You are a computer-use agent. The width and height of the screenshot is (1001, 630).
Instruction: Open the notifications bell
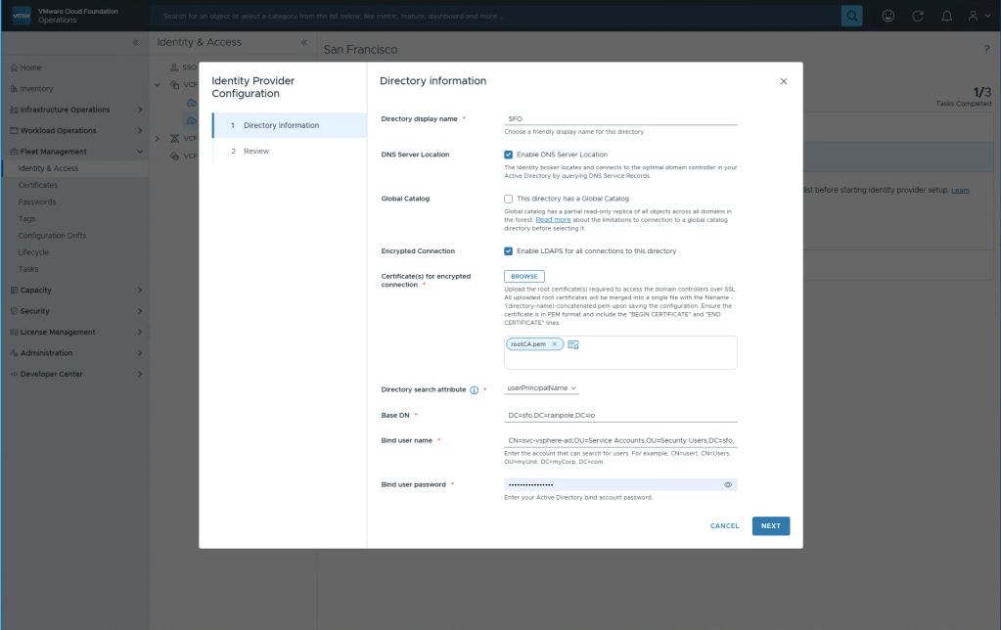click(945, 16)
